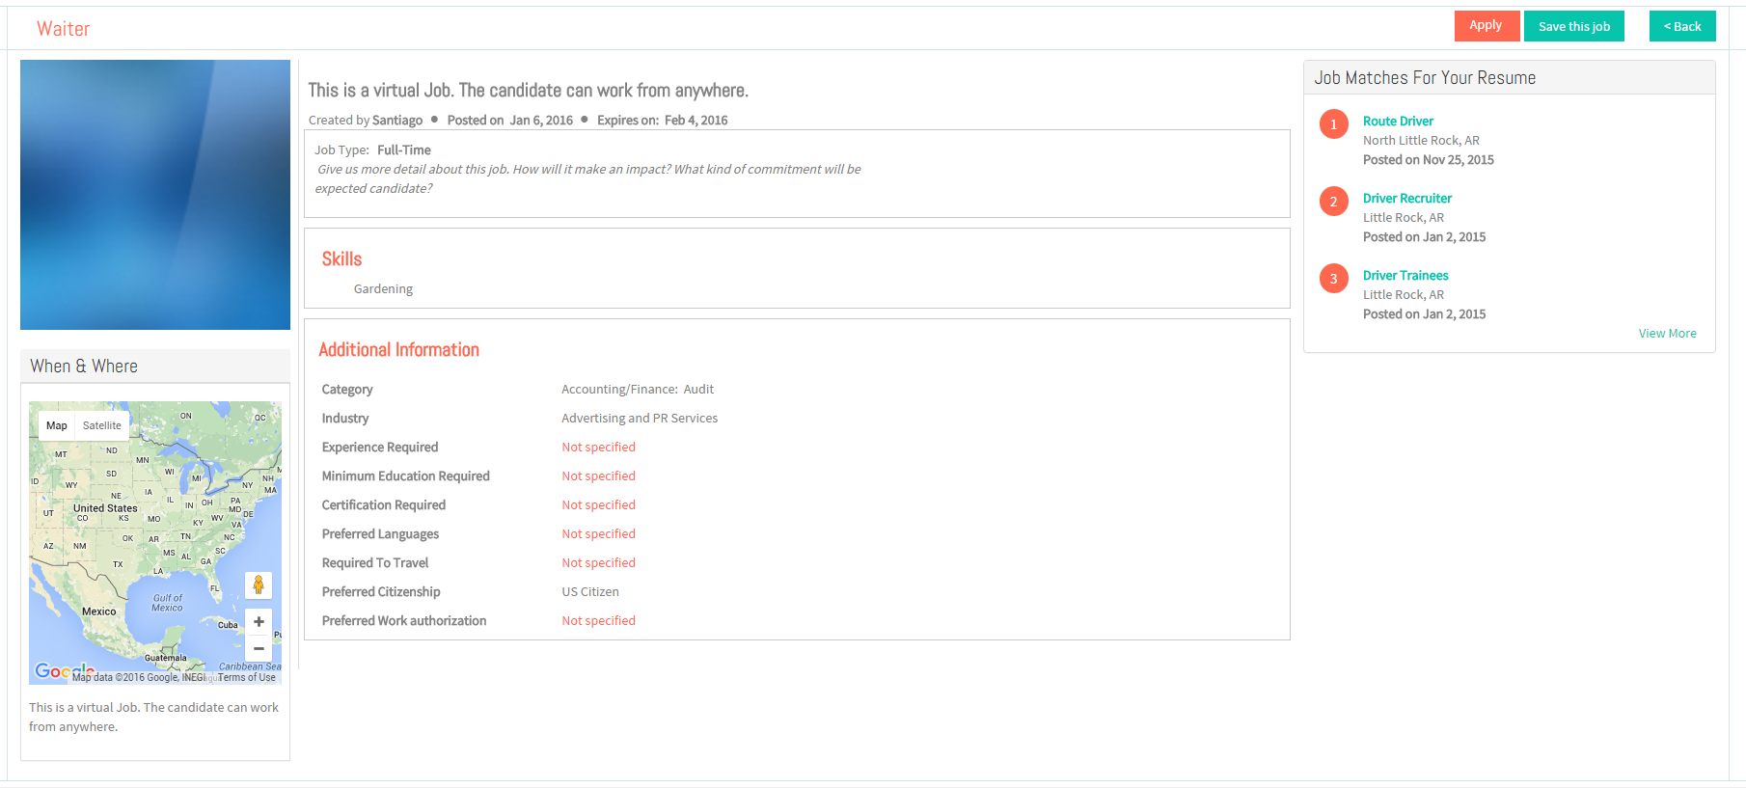
Task: Click the number 3 match badge
Action: [1334, 279]
